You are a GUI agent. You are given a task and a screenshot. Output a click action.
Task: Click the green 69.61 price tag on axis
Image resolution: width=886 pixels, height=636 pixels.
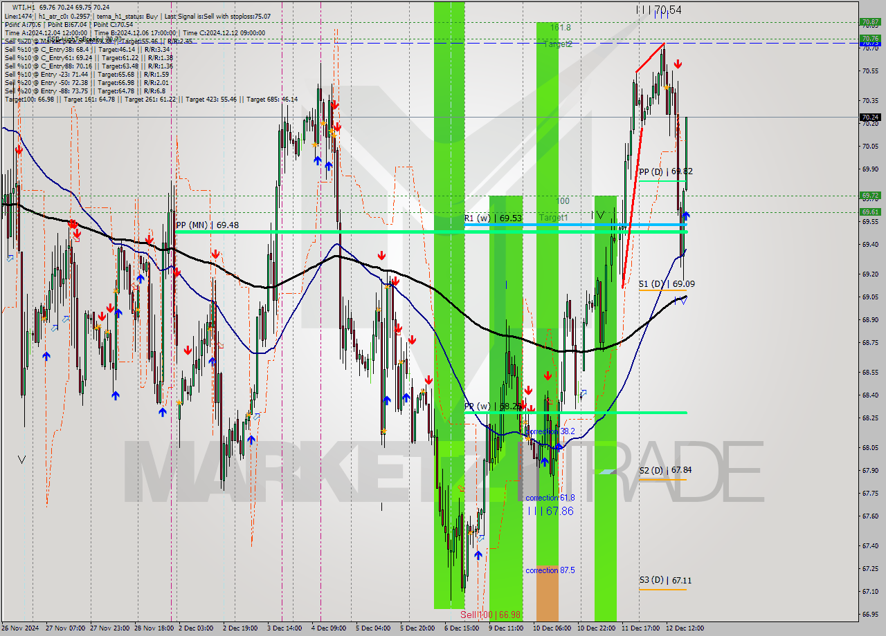[871, 212]
